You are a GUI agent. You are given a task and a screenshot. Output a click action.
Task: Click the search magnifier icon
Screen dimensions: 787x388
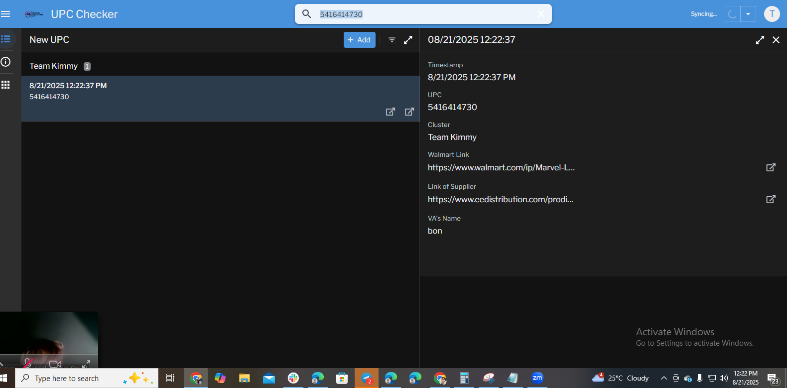pos(307,14)
